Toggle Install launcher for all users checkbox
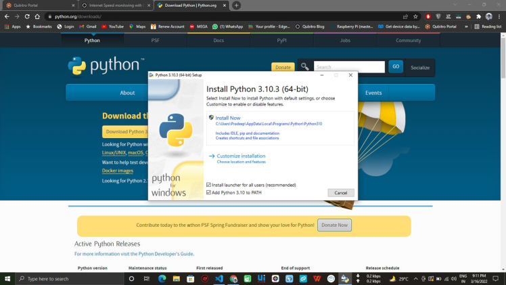506x285 pixels. (x=209, y=185)
